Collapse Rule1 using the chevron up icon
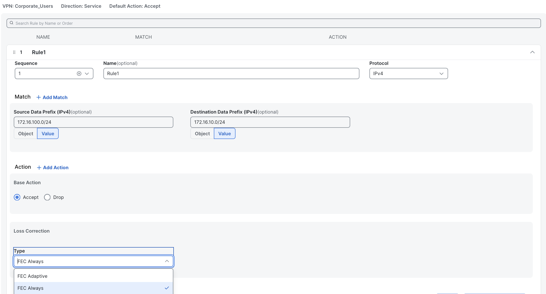 pos(532,52)
